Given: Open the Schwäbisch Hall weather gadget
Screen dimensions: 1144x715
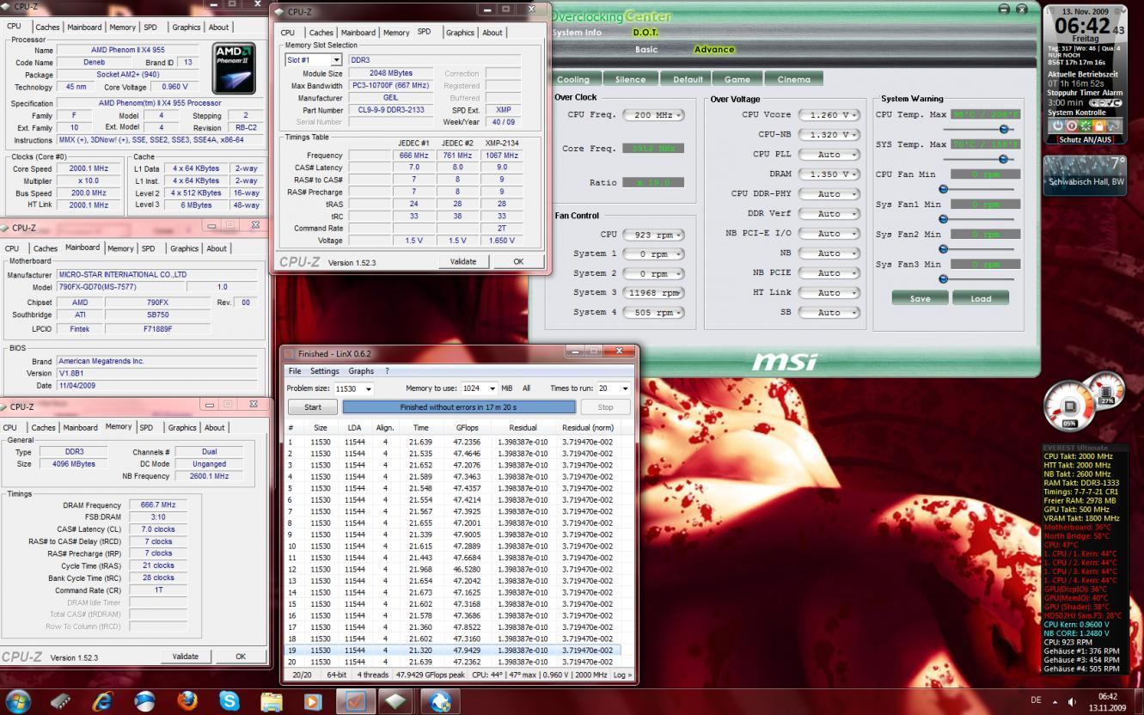Looking at the screenshot, I should pyautogui.click(x=1086, y=174).
